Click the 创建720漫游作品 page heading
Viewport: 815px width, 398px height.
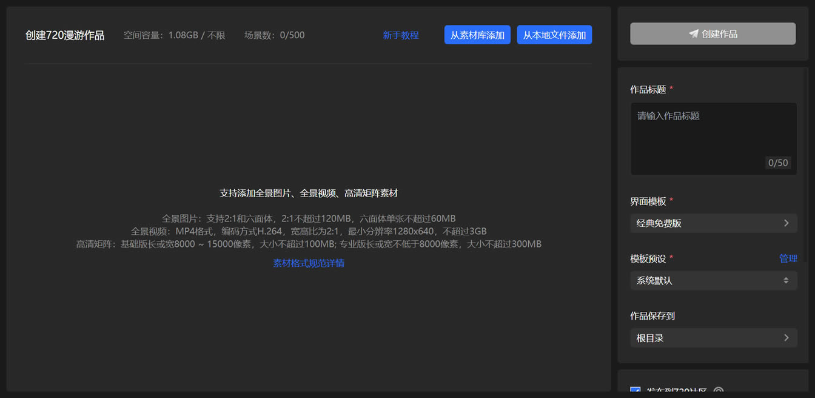point(65,35)
